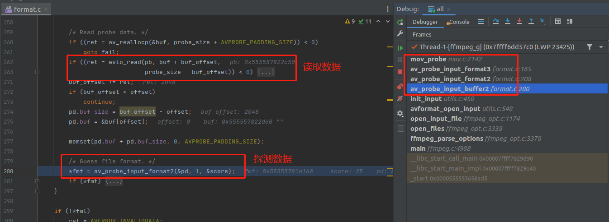Select the mov_probe stack frame
Viewport: 609px width, 222px height.
tap(428, 59)
